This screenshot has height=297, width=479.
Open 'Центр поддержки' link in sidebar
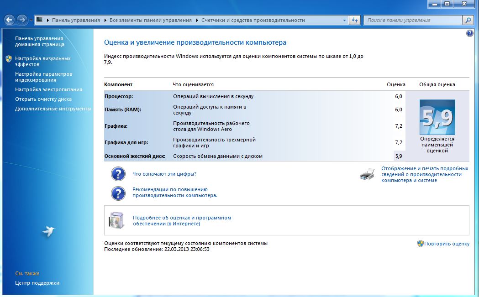[x=37, y=283]
